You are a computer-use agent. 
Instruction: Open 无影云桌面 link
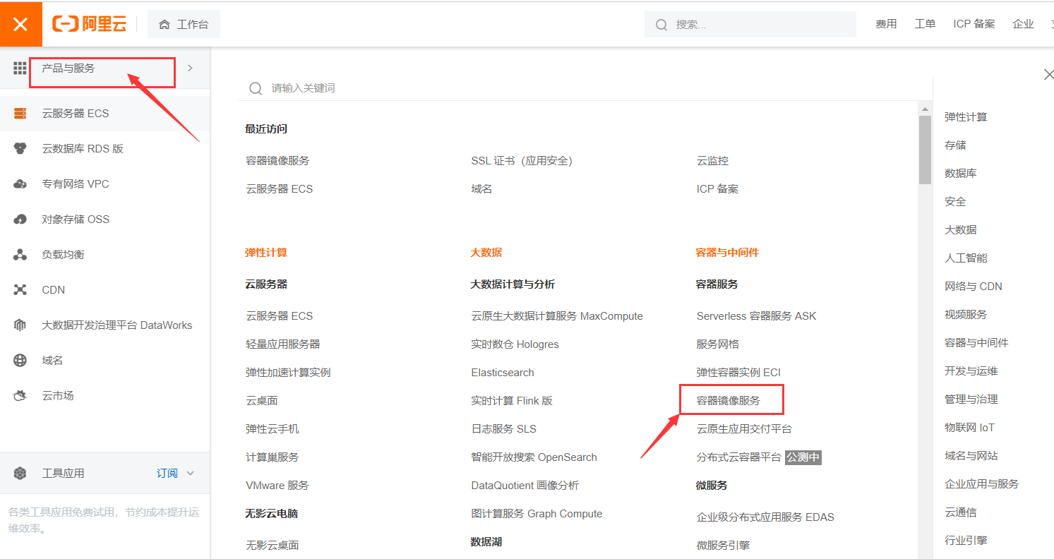tap(273, 546)
